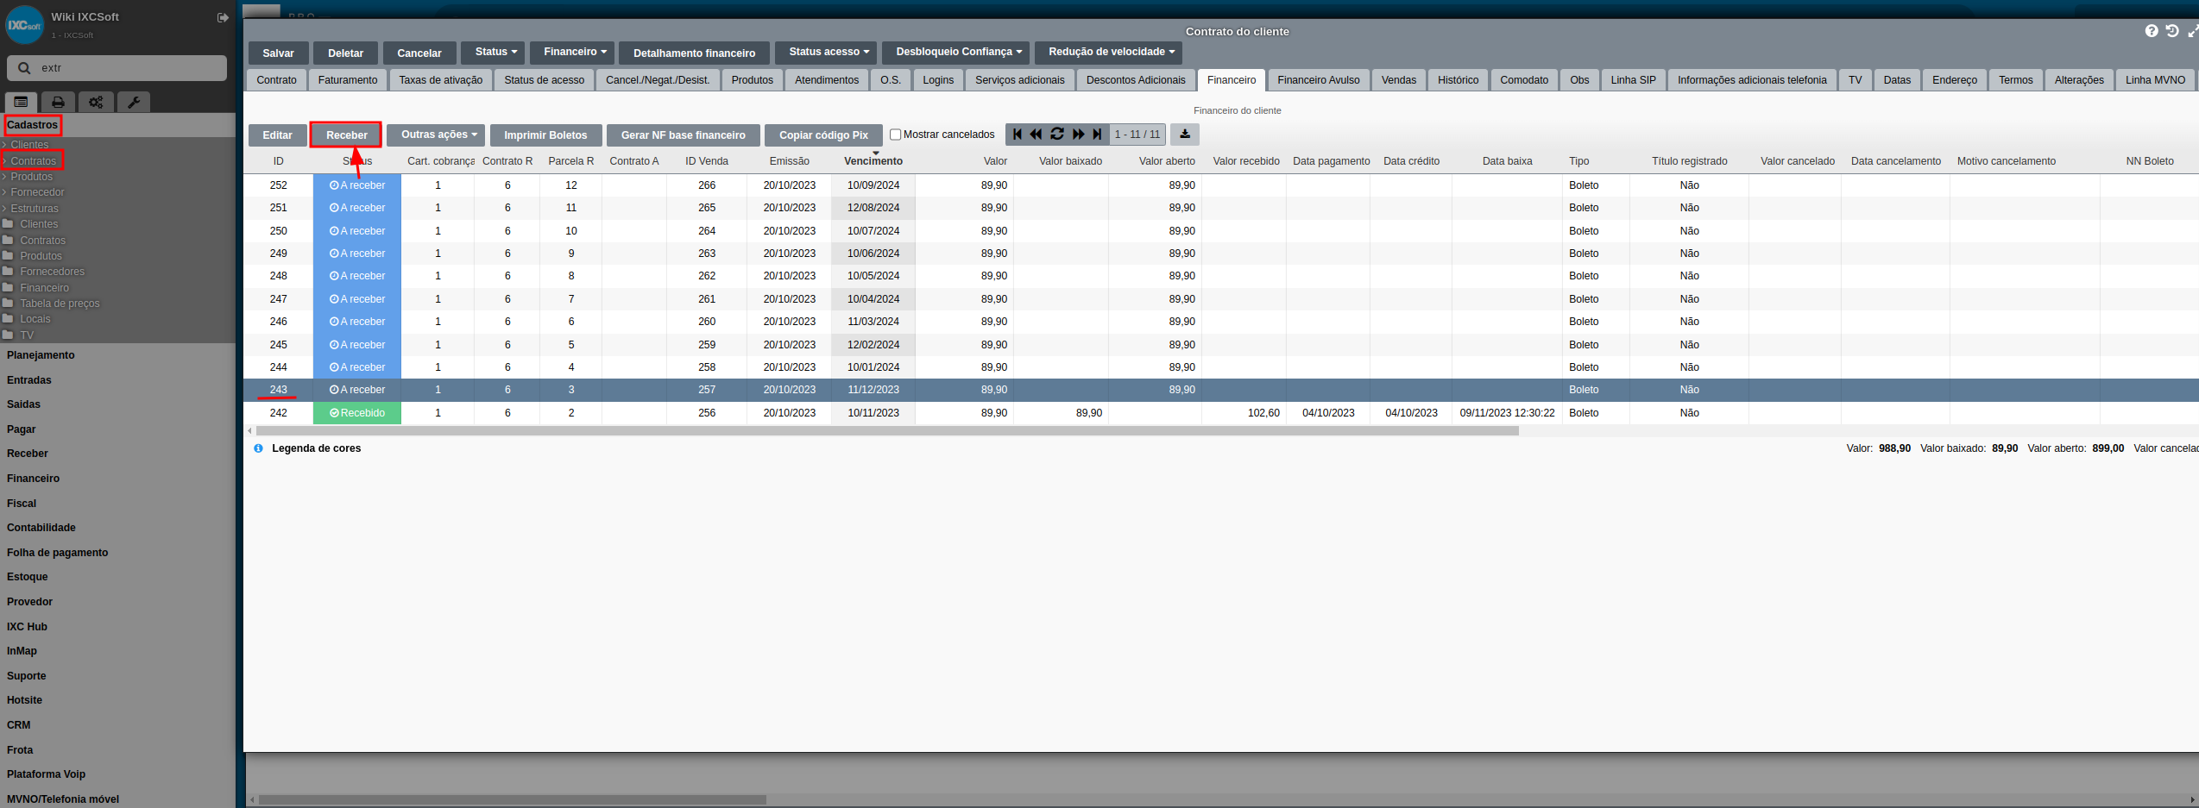Open the gears settings tab in sidebar

pyautogui.click(x=96, y=102)
